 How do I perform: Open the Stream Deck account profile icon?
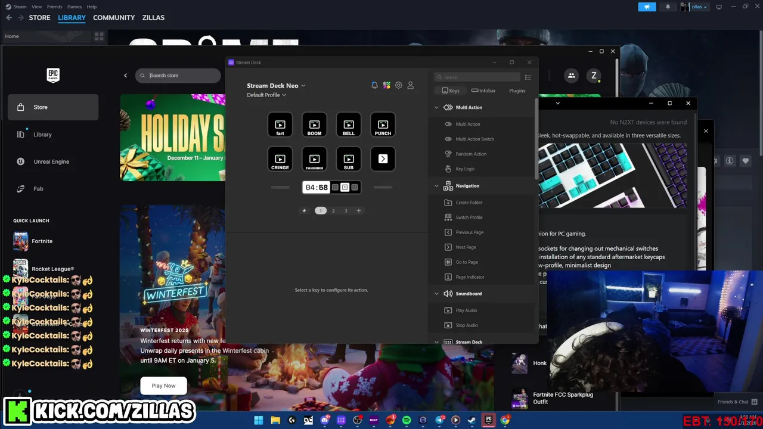click(x=410, y=85)
